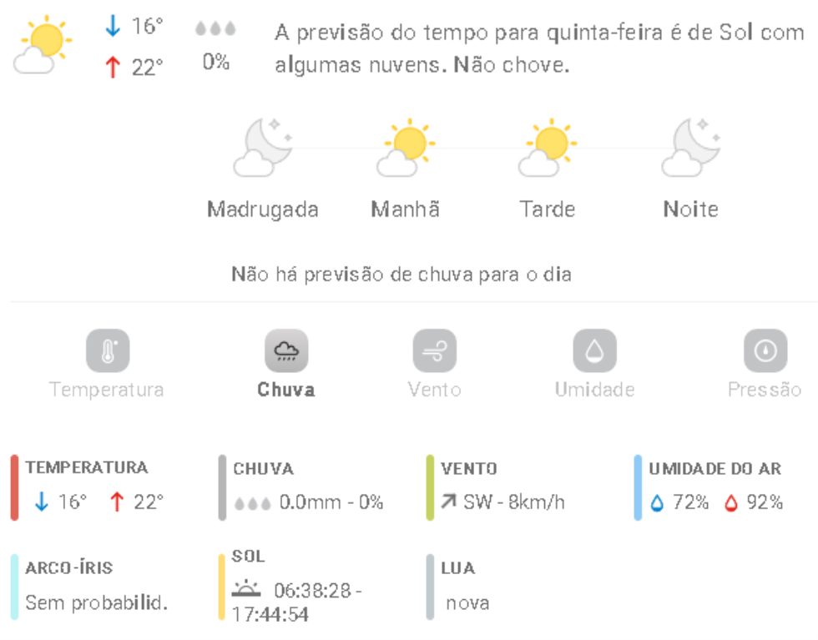Click the Manhã sun and cloud icon
Screen dimensions: 818x640
coord(406,148)
